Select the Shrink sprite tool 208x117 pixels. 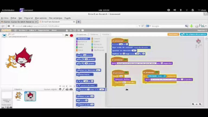pyautogui.click(x=79, y=30)
